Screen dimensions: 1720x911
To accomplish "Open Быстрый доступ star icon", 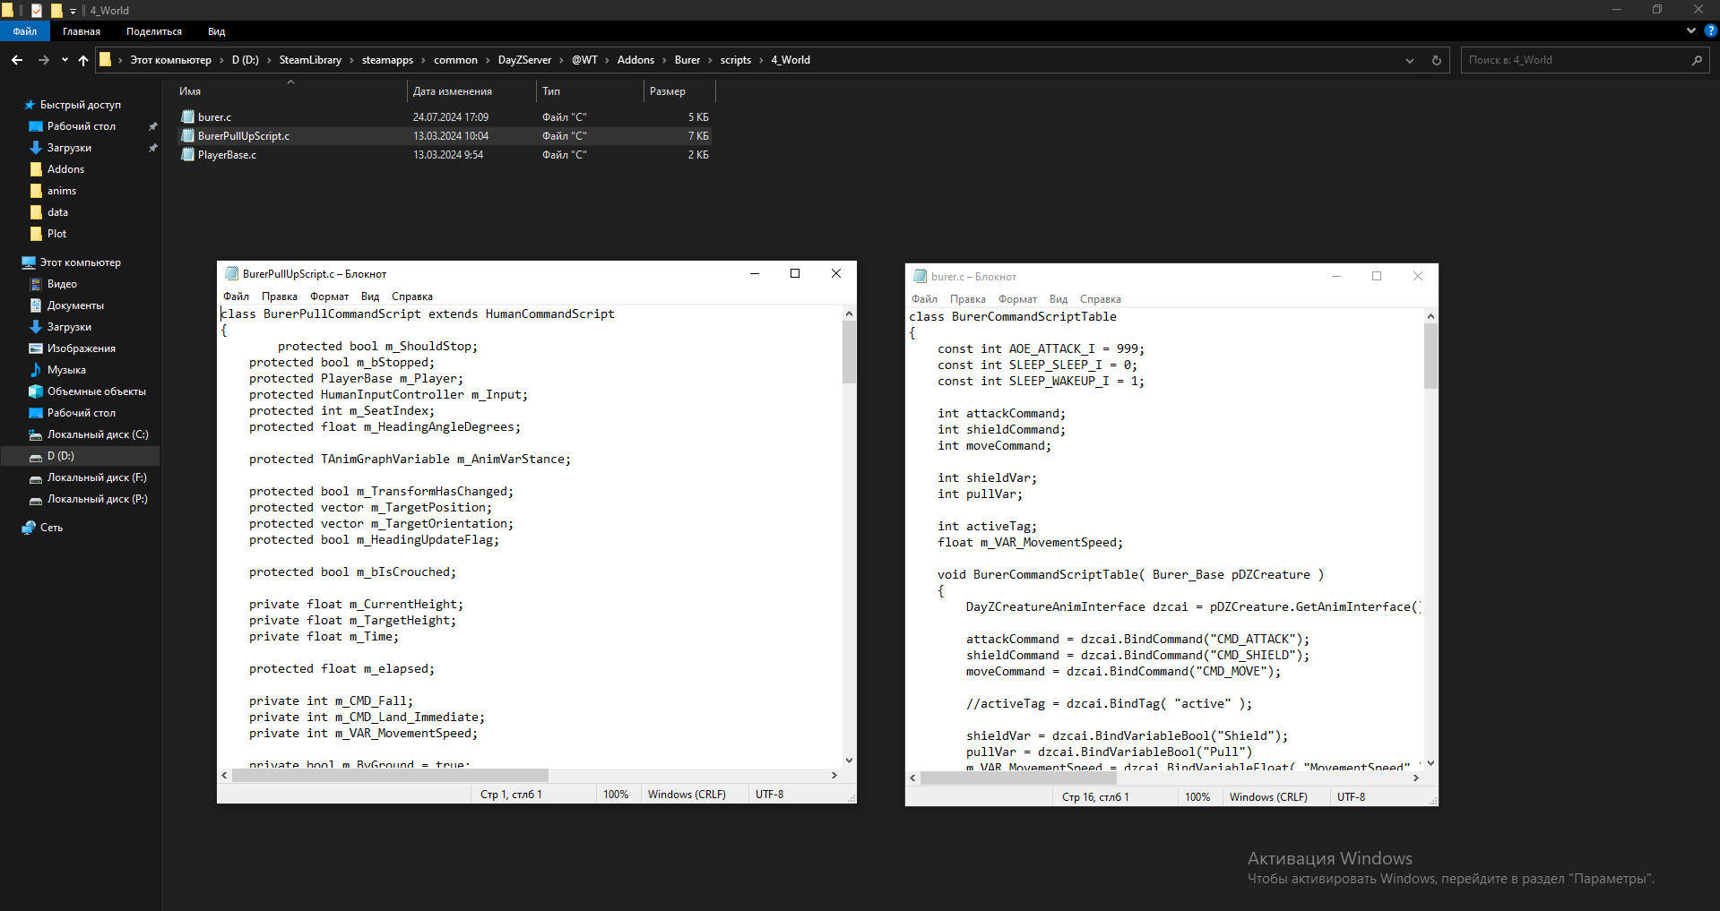I will click(30, 105).
